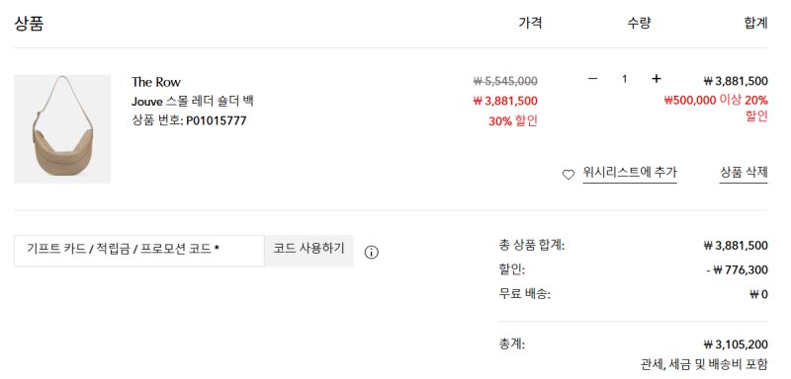Select the quantity value 1
This screenshot has width=791, height=379.
[625, 79]
